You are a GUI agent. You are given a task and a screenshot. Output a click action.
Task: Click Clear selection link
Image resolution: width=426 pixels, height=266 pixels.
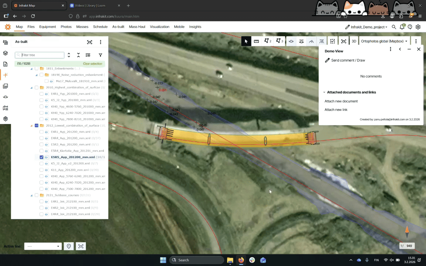[x=92, y=64]
